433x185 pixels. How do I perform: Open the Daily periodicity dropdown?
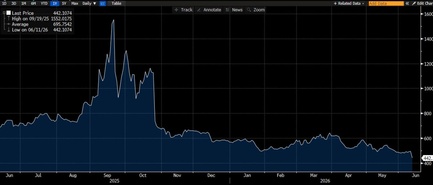pyautogui.click(x=89, y=3)
